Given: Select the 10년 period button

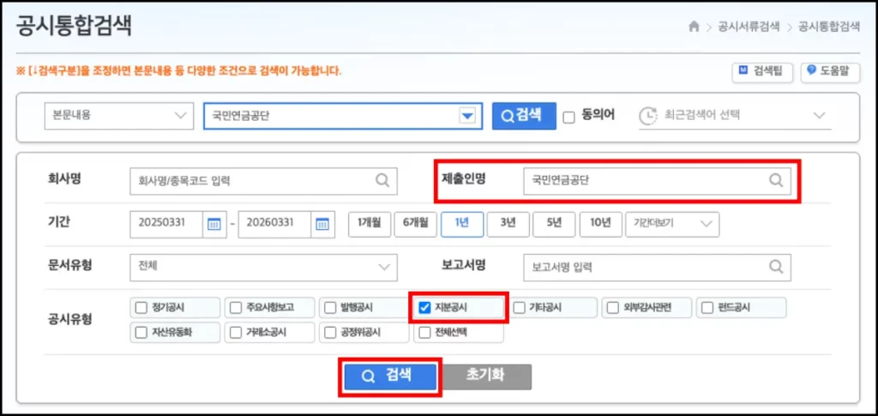Looking at the screenshot, I should (x=600, y=223).
